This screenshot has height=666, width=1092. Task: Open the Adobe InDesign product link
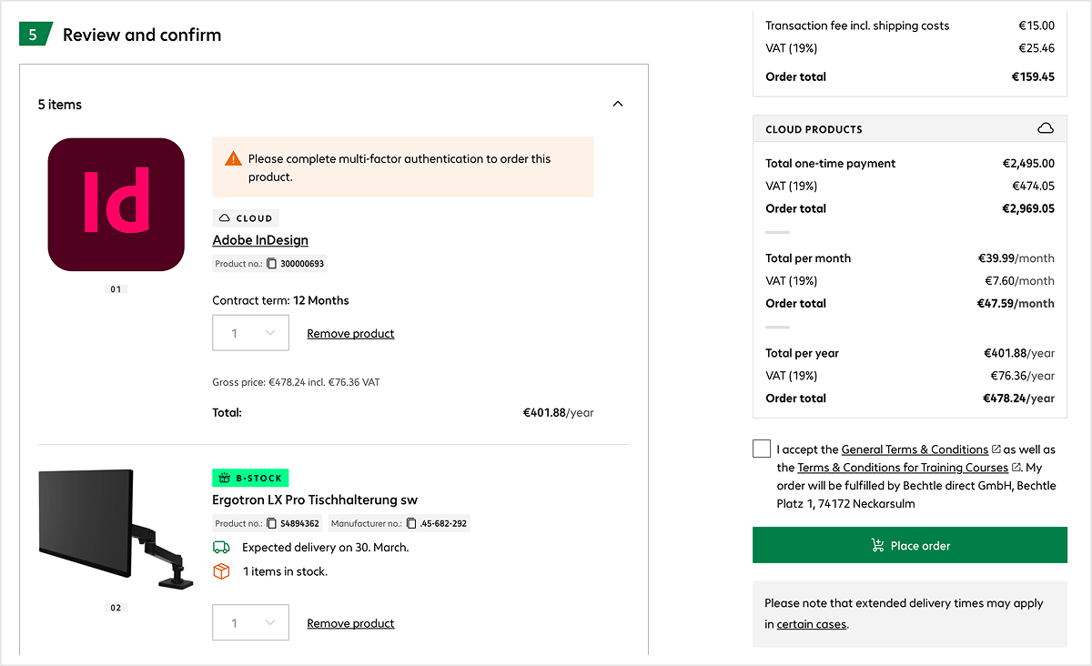pyautogui.click(x=260, y=240)
